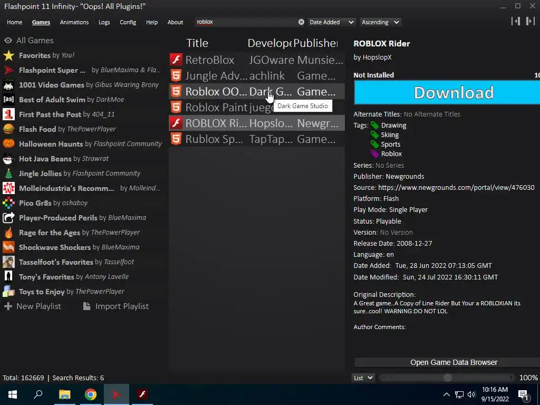Click the Skiing tag
The image size is (540, 405).
tap(390, 134)
